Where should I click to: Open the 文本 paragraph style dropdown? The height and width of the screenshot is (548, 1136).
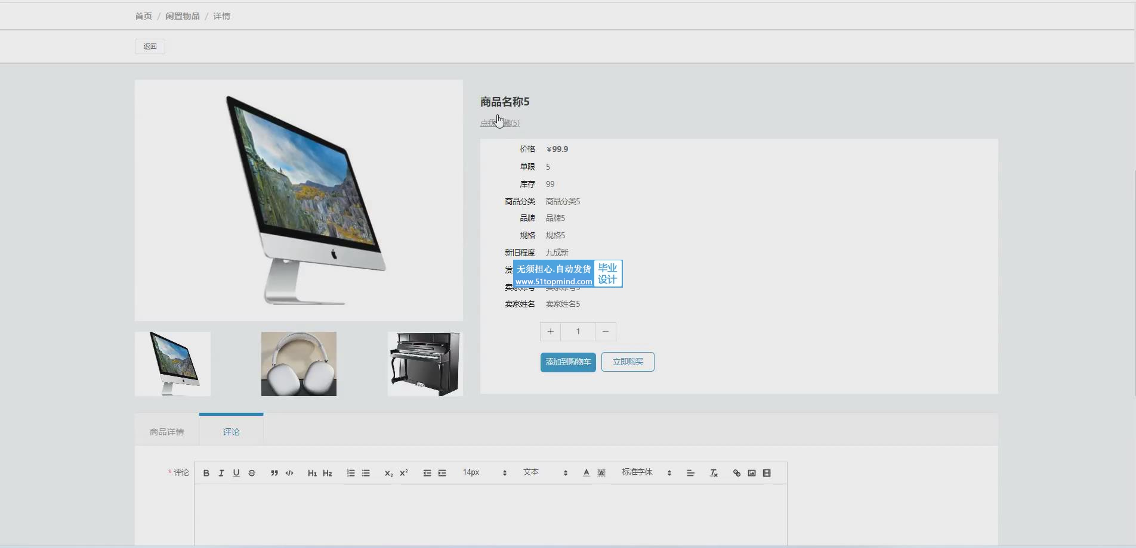click(545, 472)
